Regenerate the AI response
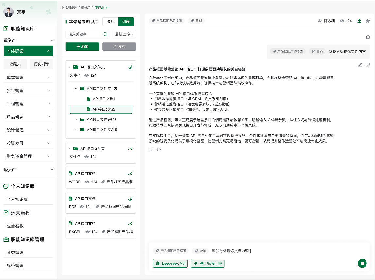Viewport: 375px width, 280px height. [159, 150]
